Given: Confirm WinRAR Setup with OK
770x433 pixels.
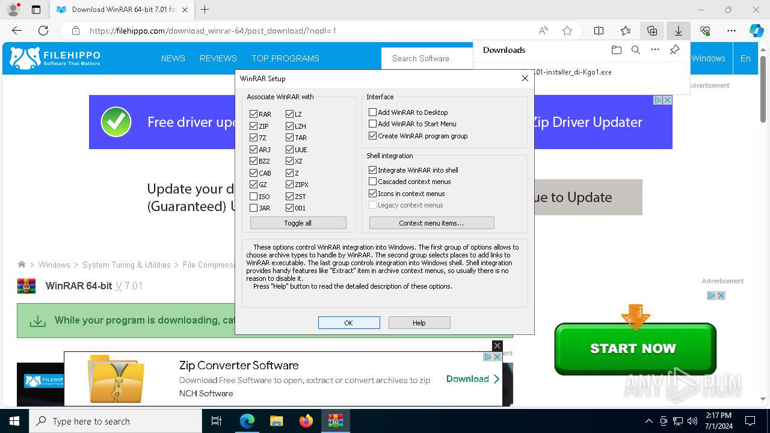Looking at the screenshot, I should tap(349, 323).
